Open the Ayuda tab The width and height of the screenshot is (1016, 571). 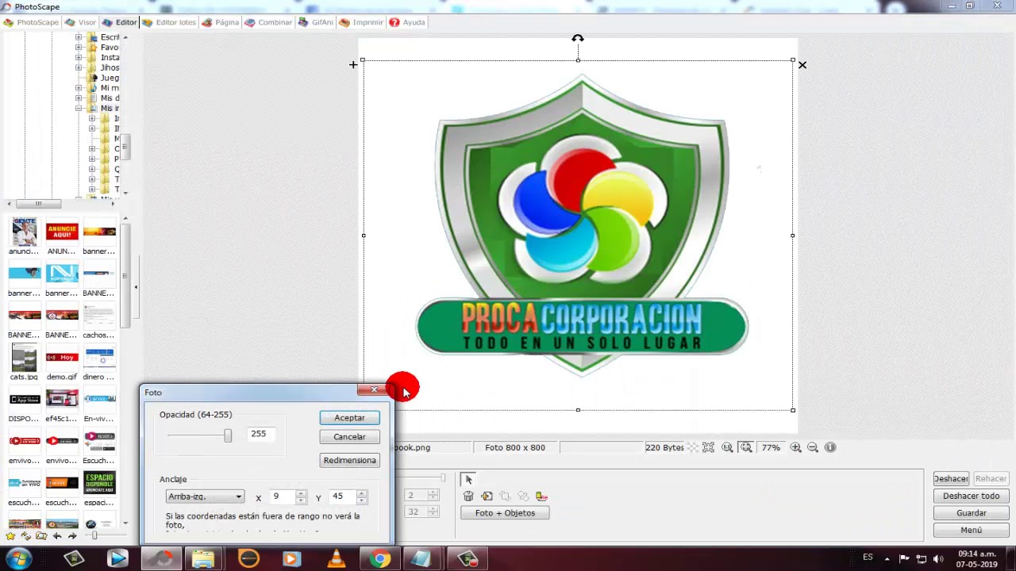coord(407,22)
